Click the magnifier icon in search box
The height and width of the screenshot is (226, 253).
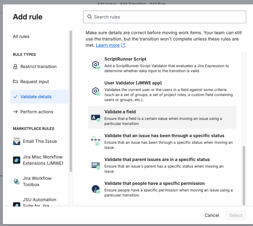90,17
